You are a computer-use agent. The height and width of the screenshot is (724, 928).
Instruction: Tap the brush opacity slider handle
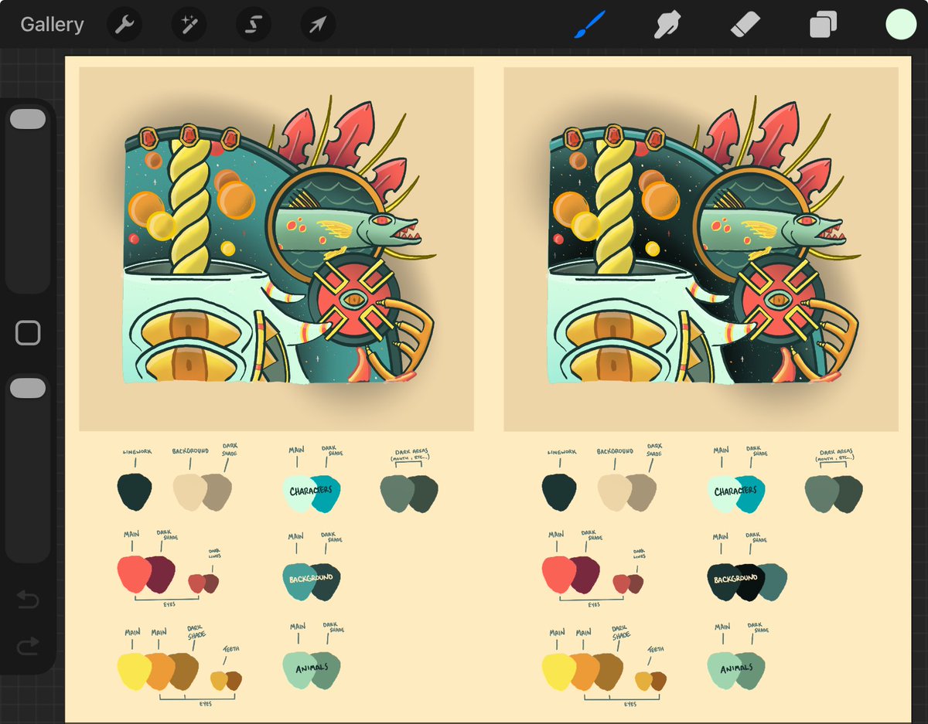tap(28, 389)
